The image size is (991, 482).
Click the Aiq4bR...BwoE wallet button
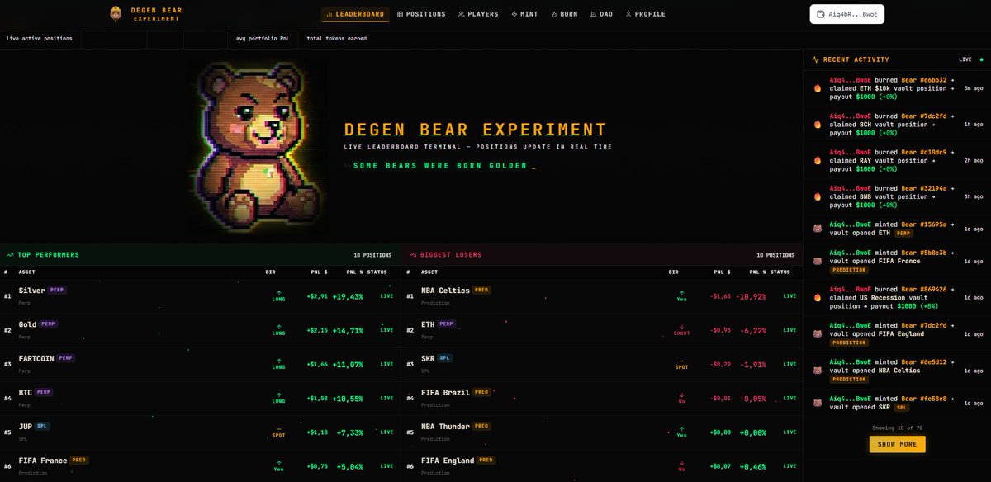coord(847,14)
